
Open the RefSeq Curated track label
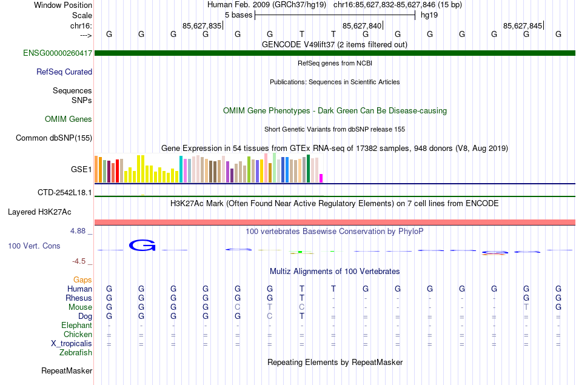64,72
